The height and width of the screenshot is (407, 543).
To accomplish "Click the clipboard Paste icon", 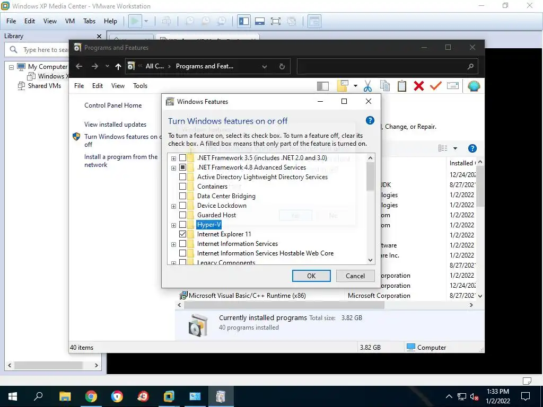I will tap(402, 86).
